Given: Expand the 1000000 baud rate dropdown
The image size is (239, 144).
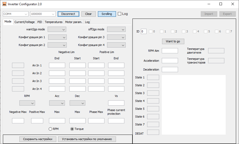Looking at the screenshot, I should click(43, 14).
